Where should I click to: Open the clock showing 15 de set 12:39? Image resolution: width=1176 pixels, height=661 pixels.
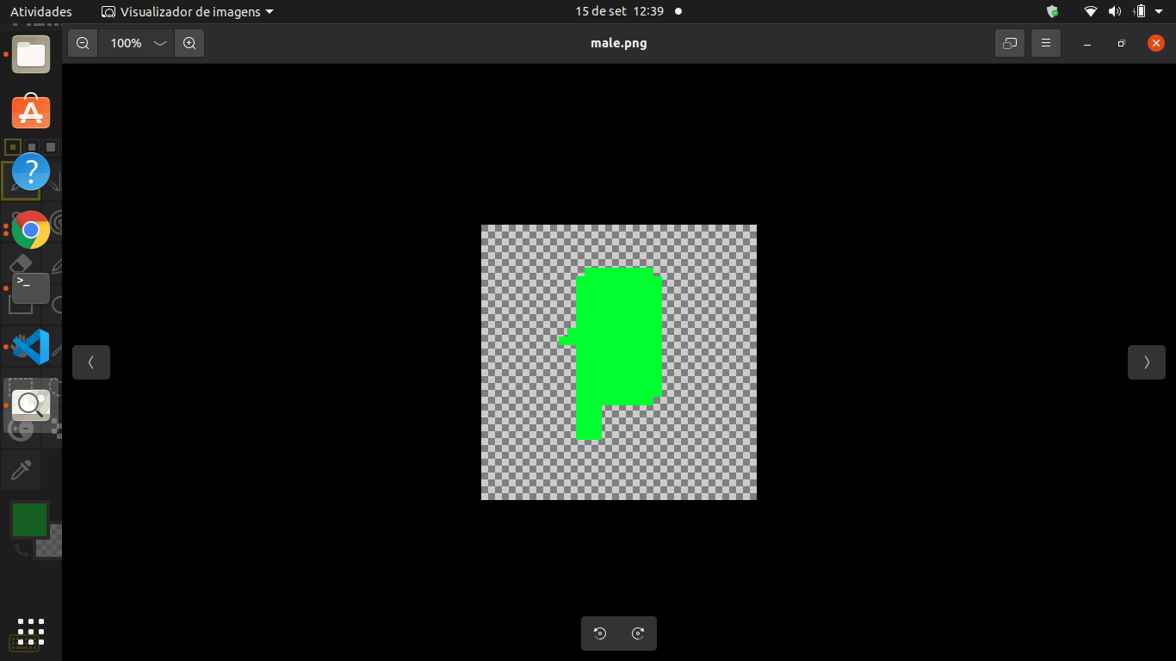pyautogui.click(x=619, y=12)
